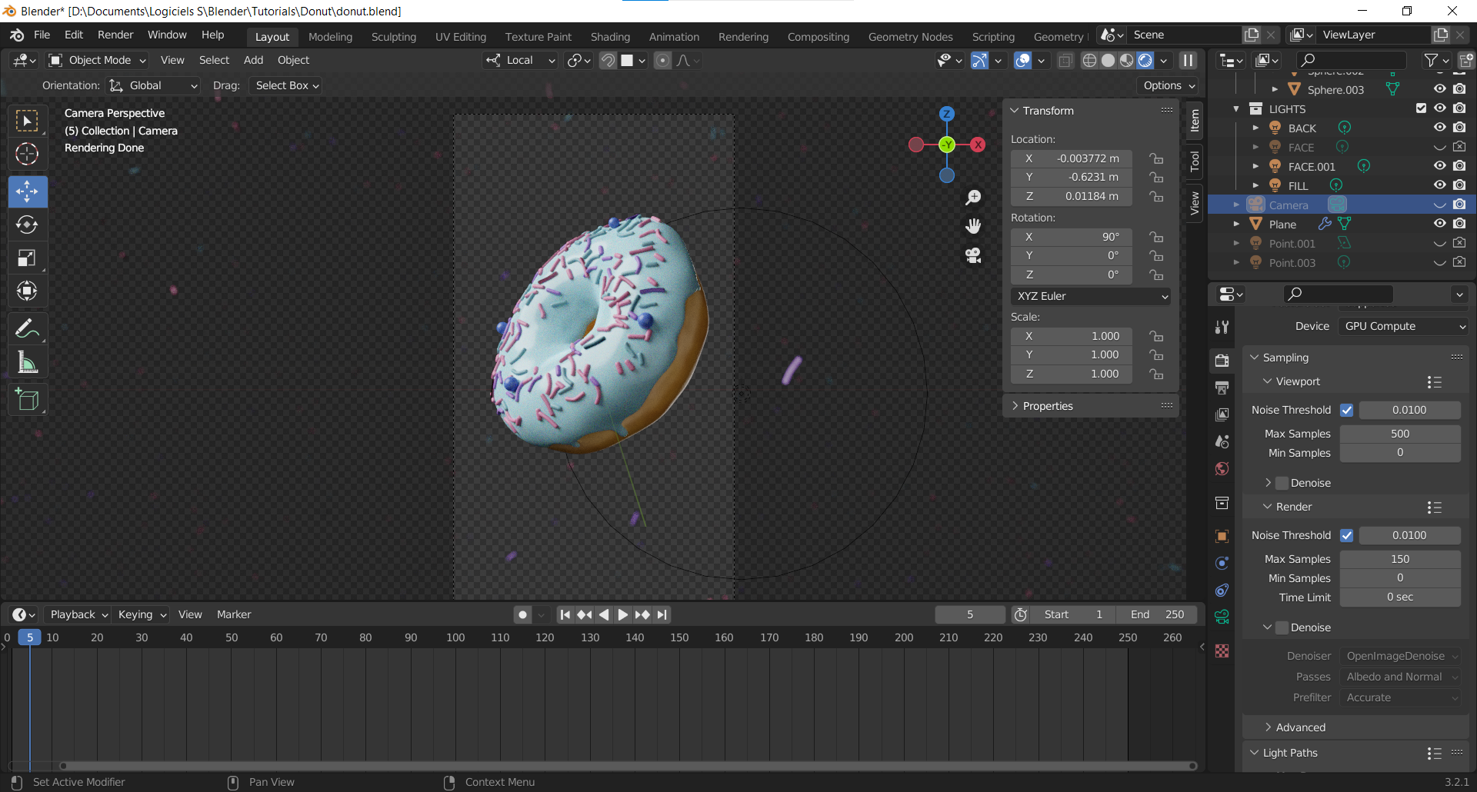Open the Render properties tab icon
Viewport: 1477px width, 792px height.
coord(1222,360)
